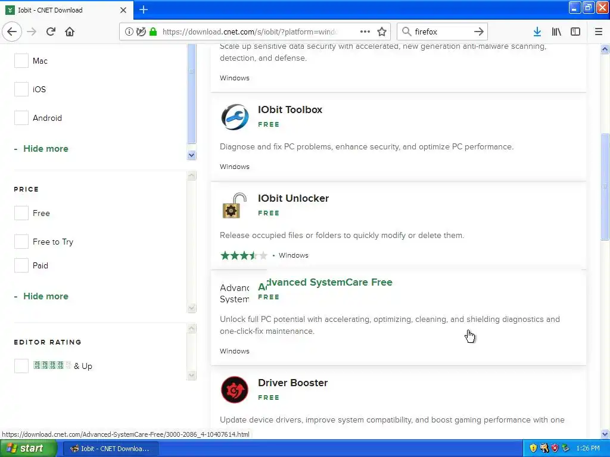The height and width of the screenshot is (457, 610).
Task: Enable the Paid price filter
Action: pyautogui.click(x=21, y=265)
